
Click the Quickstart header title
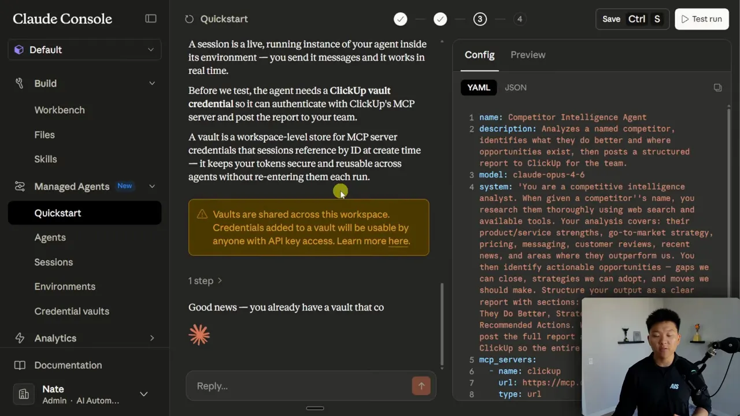224,19
